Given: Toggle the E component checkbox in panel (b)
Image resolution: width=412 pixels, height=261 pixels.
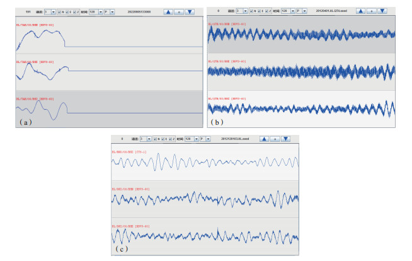Looking at the screenshot, I should 262,11.
